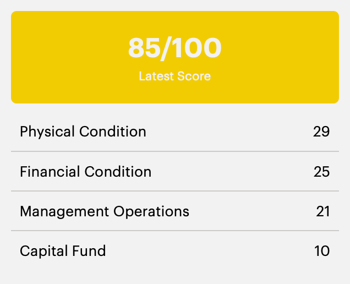
Task: Click the divider line below Physical Condition
Action: click(x=174, y=151)
